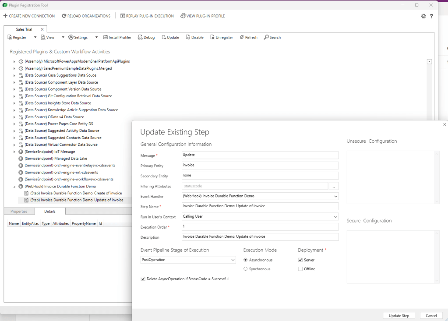The width and height of the screenshot is (448, 321).
Task: Open the Run in User's Context dropdown
Action: coord(336,217)
